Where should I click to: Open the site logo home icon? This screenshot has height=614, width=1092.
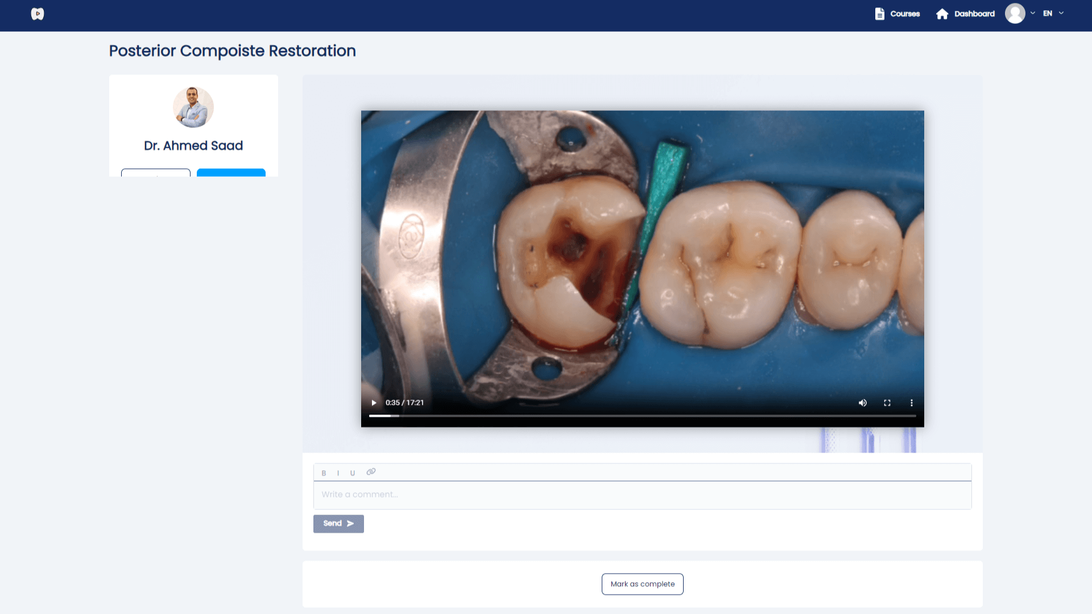pos(38,14)
